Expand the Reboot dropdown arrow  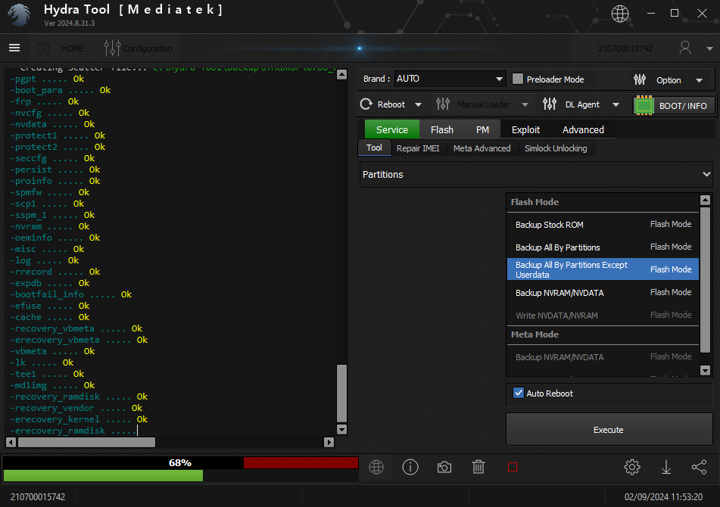(418, 104)
